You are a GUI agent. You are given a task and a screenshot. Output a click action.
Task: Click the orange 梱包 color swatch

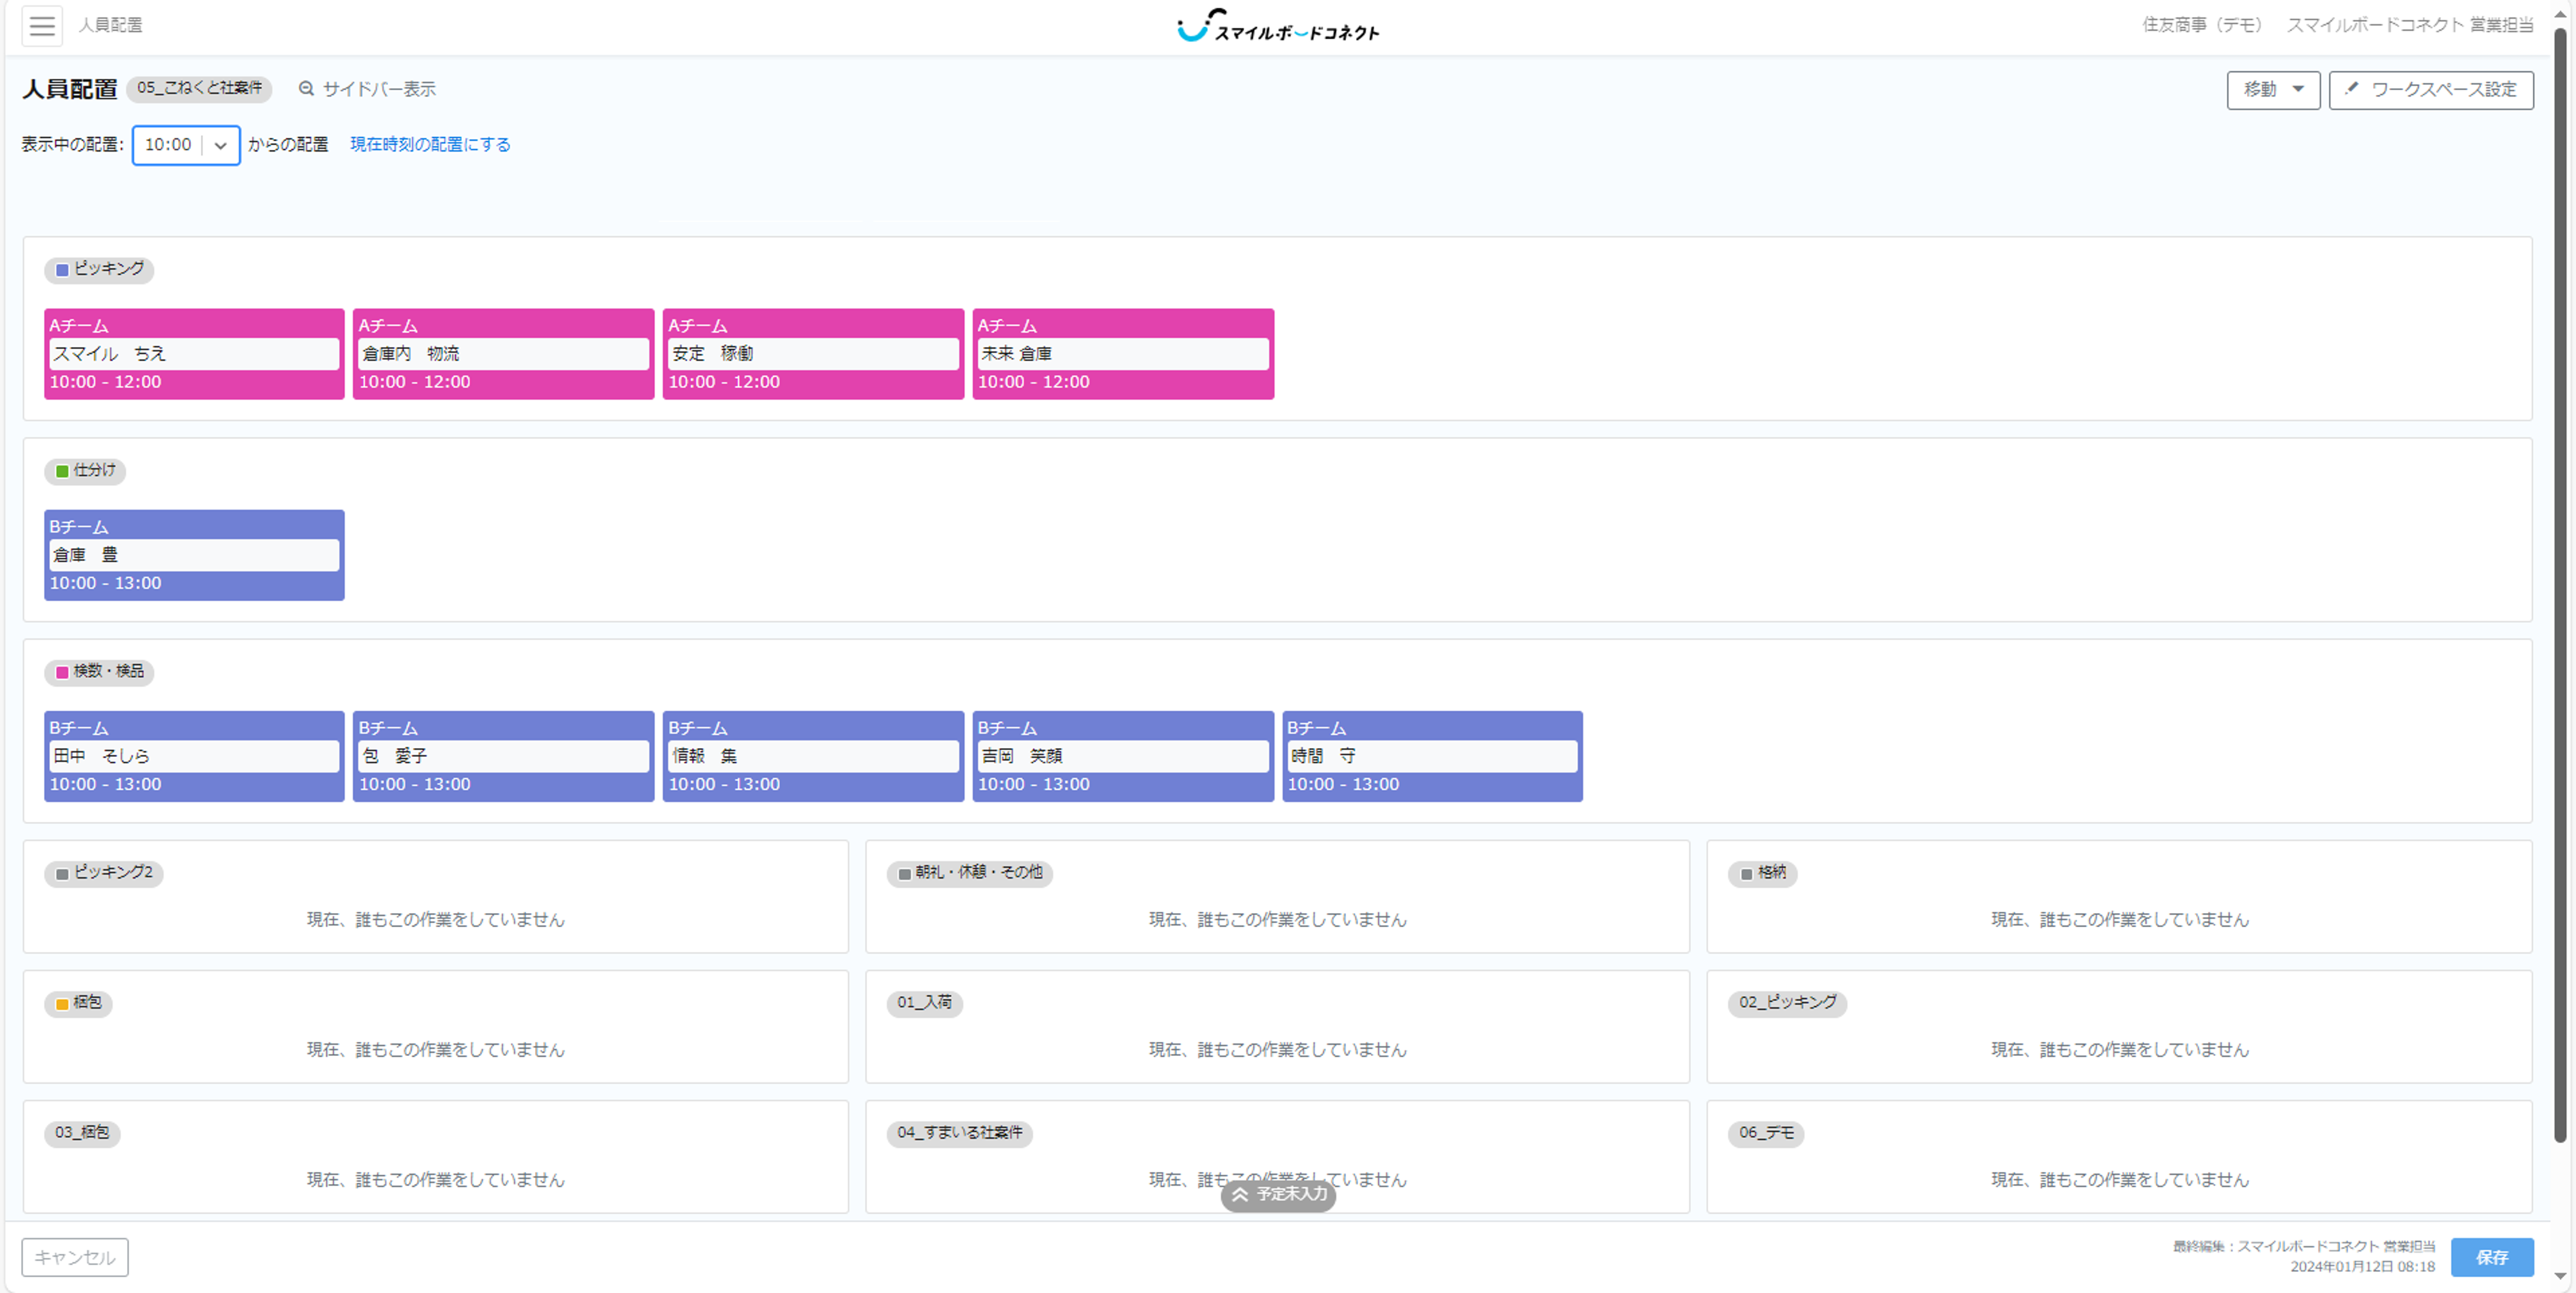[62, 1003]
